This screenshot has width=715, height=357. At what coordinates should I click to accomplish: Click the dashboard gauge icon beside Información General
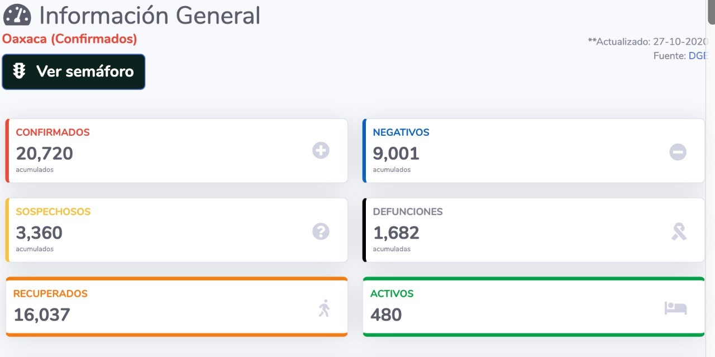coord(17,15)
